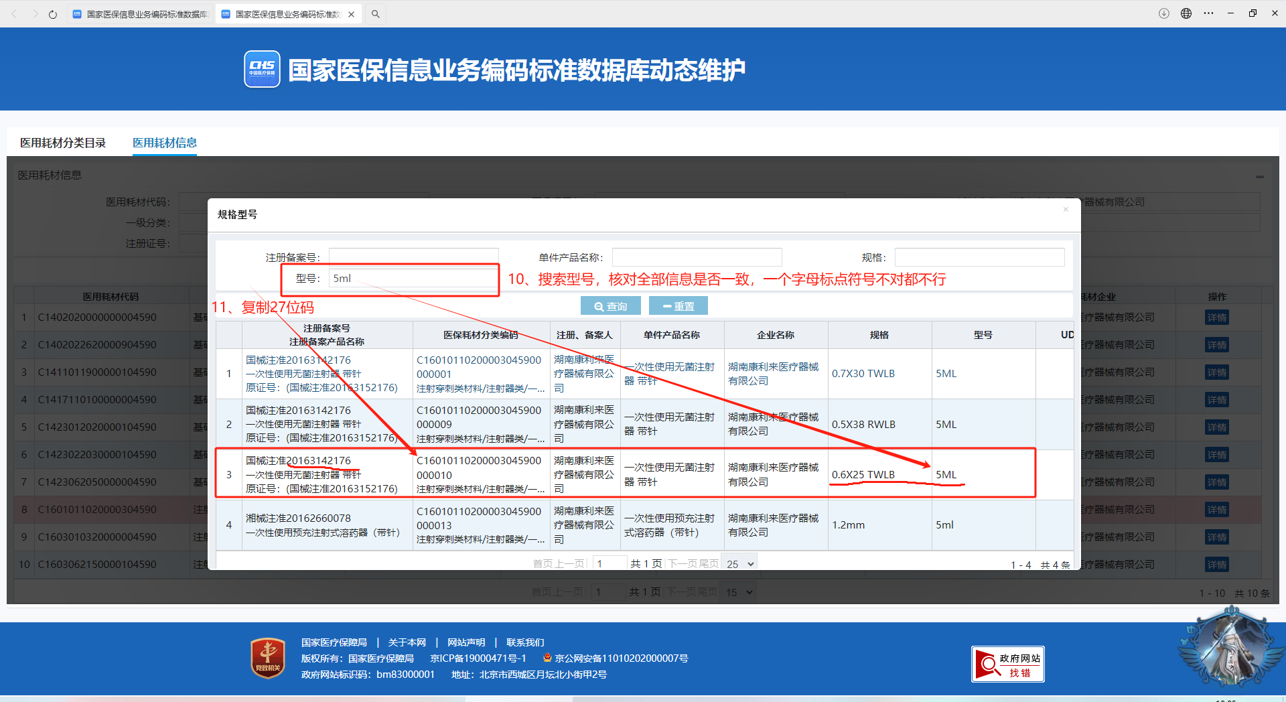Open 详情 for row C14020200000000004590
The height and width of the screenshot is (702, 1286).
pyautogui.click(x=1216, y=318)
